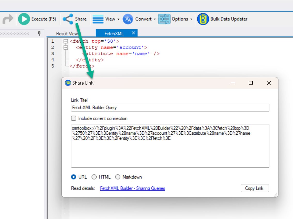Screen dimensions: 293x219
Task: Click the resize grip of Share Link dialog
Action: 276,195
